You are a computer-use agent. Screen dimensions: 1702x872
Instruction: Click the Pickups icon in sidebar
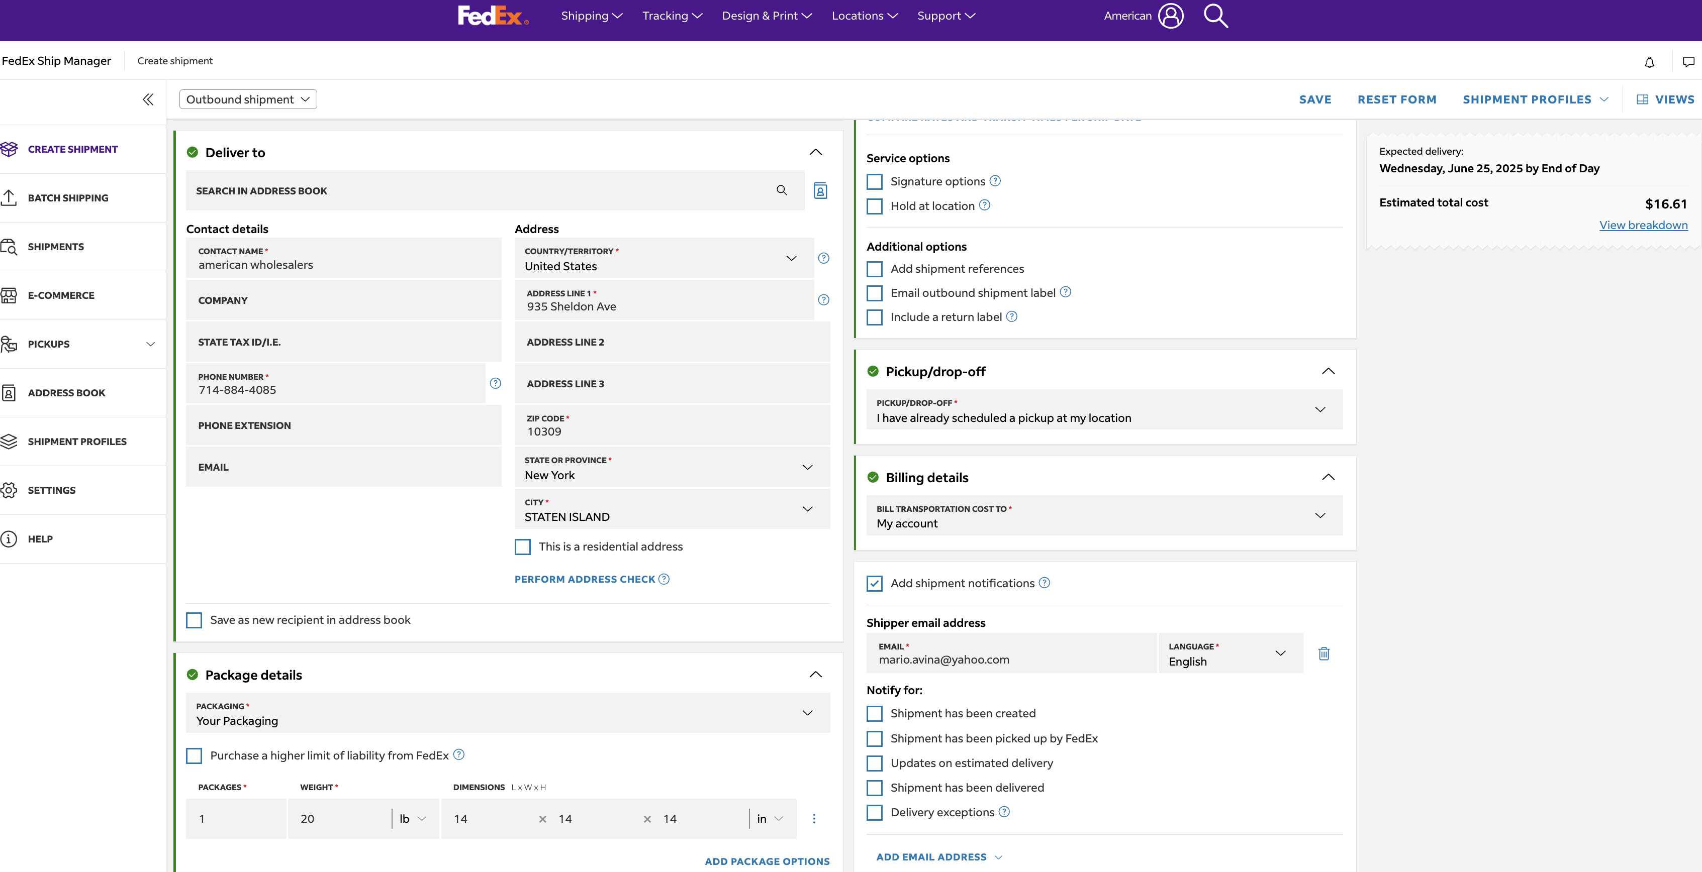coord(9,344)
